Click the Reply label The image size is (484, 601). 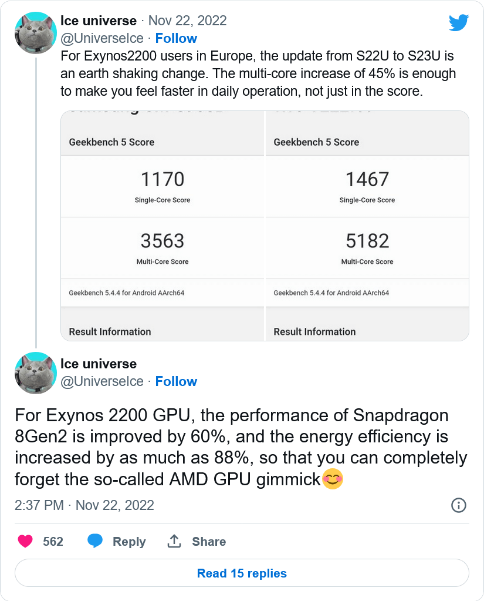[x=129, y=542]
